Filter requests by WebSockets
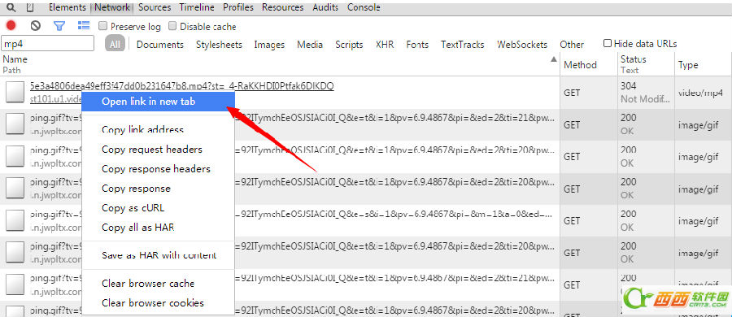Screen dimensions: 732x317 tap(522, 45)
